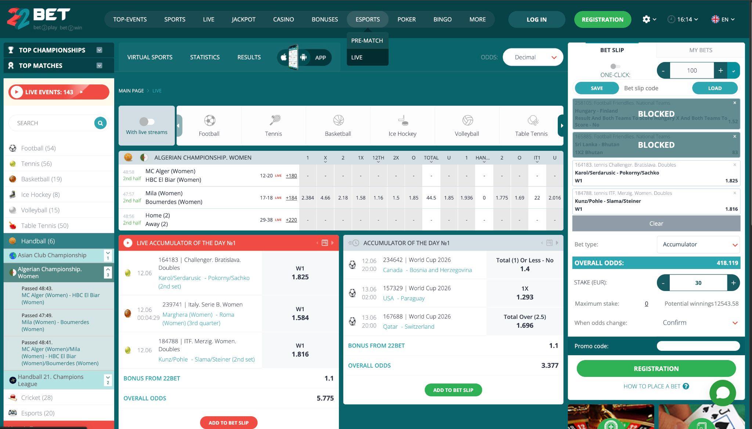Expand the When odds change Confirm dropdown

pyautogui.click(x=698, y=323)
